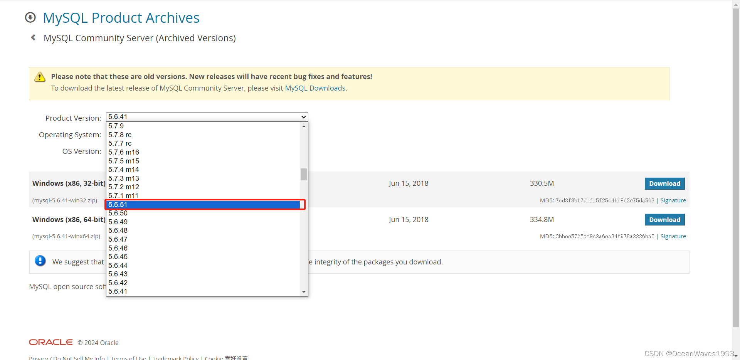This screenshot has height=360, width=740.
Task: Follow the MySQL Downloads link
Action: 315,88
